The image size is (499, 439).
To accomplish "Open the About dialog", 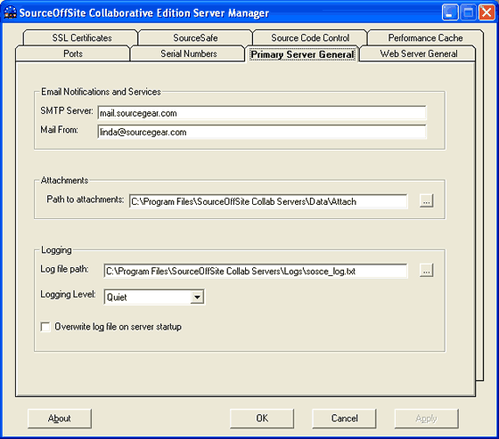I will tap(60, 419).
